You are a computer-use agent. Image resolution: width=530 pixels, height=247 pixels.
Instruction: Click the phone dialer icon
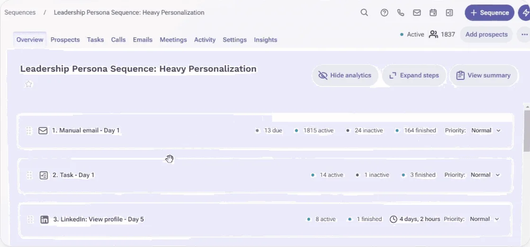(x=401, y=13)
